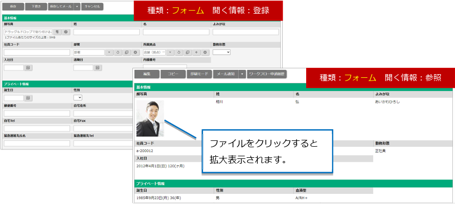Open 所属拠点 dropdown arrow
Screen dimensions: 455x205
pyautogui.click(x=170, y=52)
